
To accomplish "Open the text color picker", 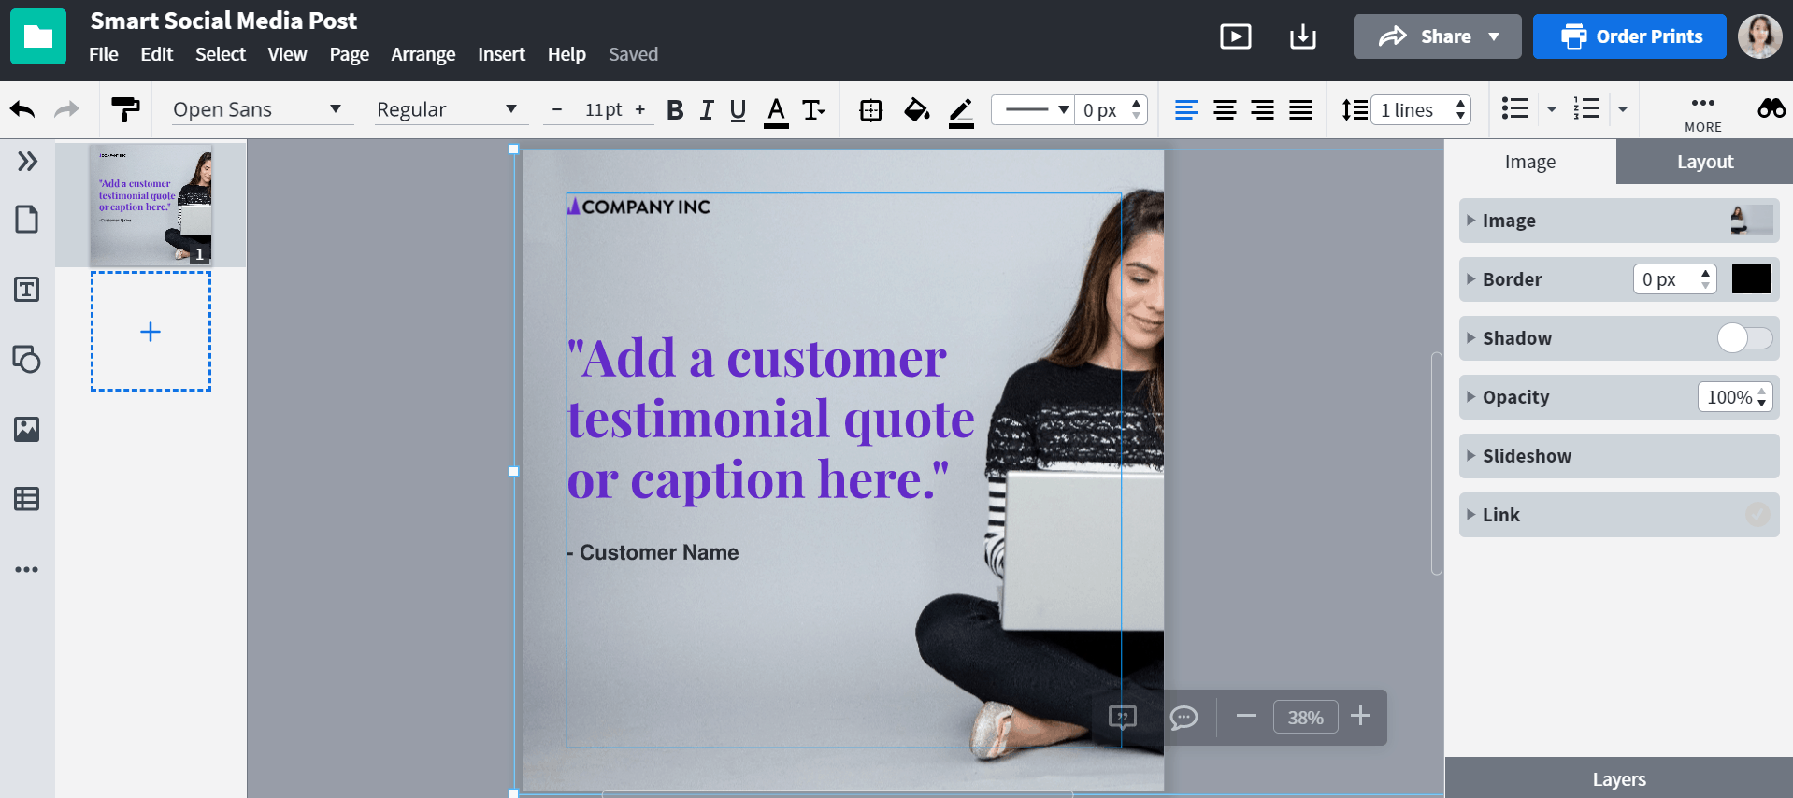I will (776, 111).
